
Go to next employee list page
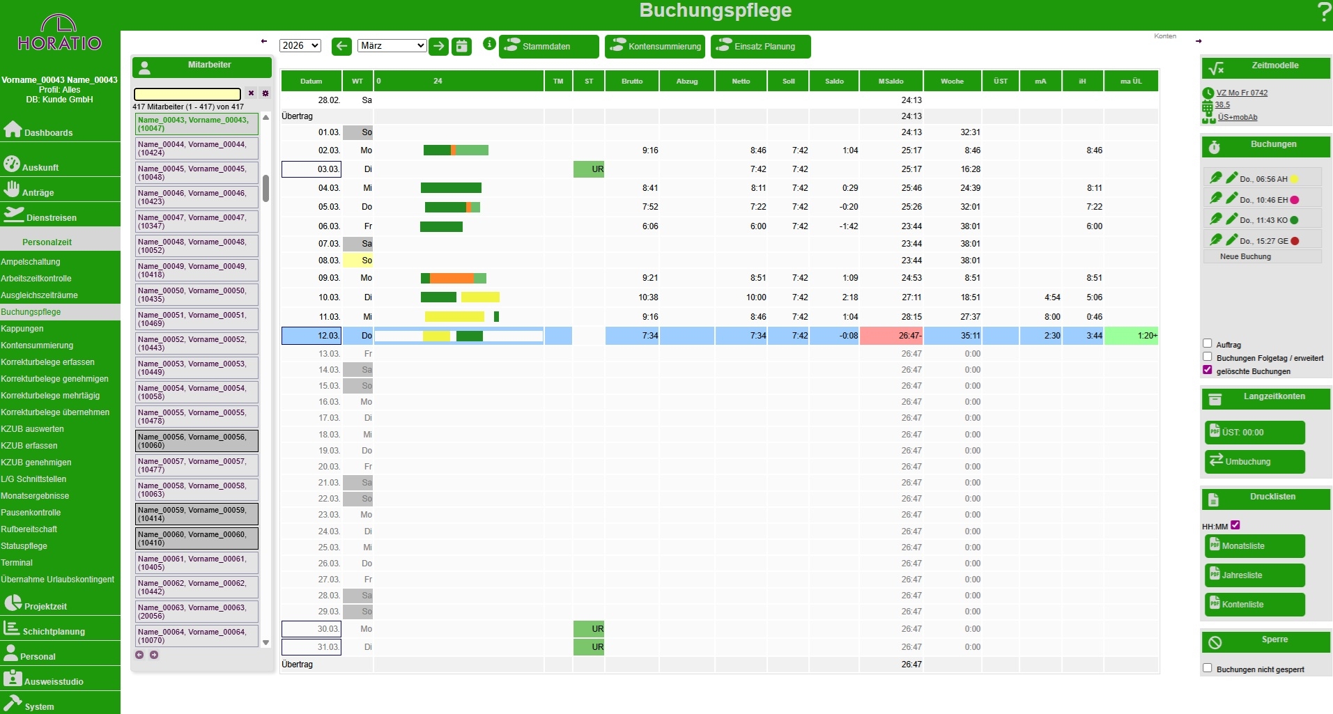click(x=154, y=655)
